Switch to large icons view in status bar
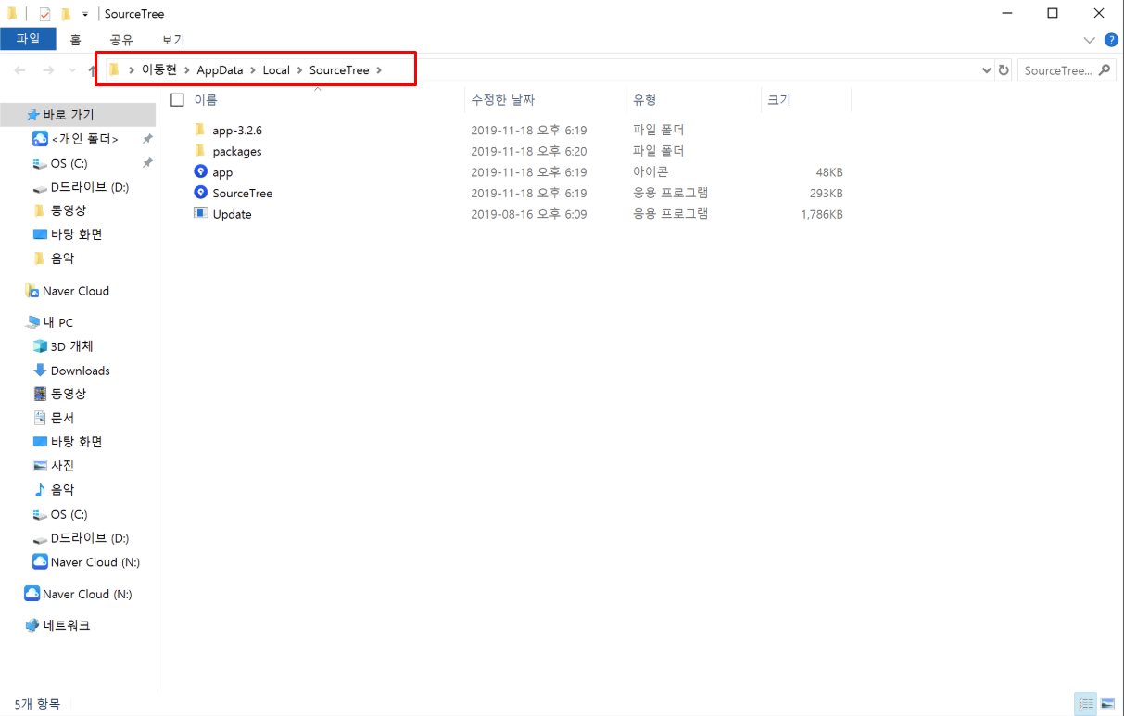The height and width of the screenshot is (716, 1124). pos(1107,704)
